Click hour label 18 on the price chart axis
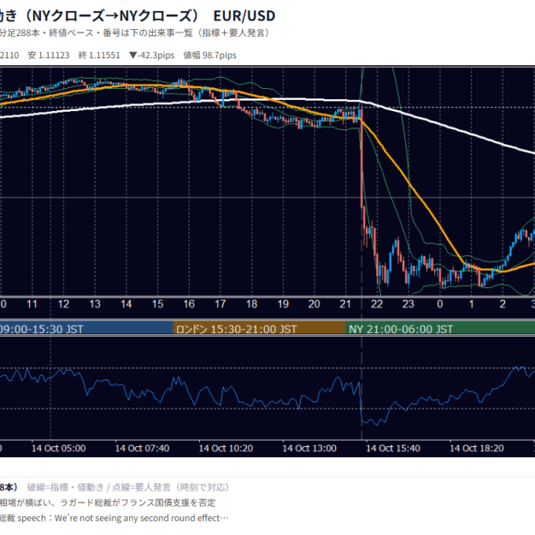535x535 pixels. click(252, 304)
